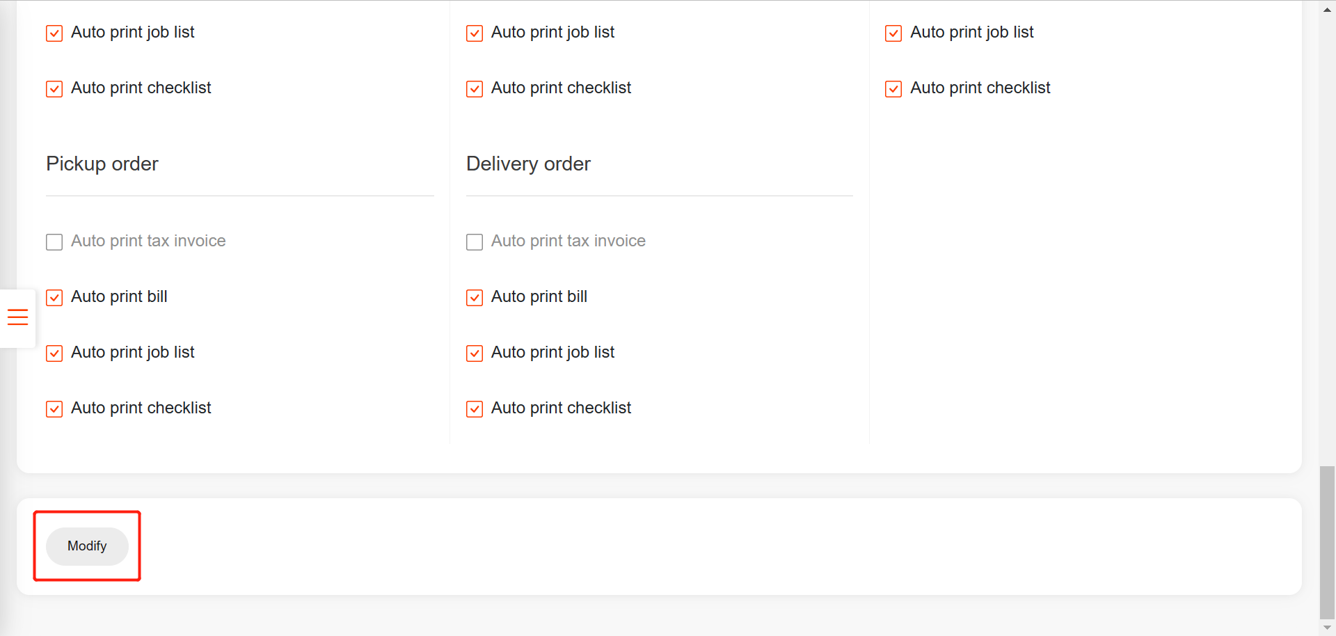
Task: Toggle Auto print job list under Pickup order
Action: pos(54,353)
